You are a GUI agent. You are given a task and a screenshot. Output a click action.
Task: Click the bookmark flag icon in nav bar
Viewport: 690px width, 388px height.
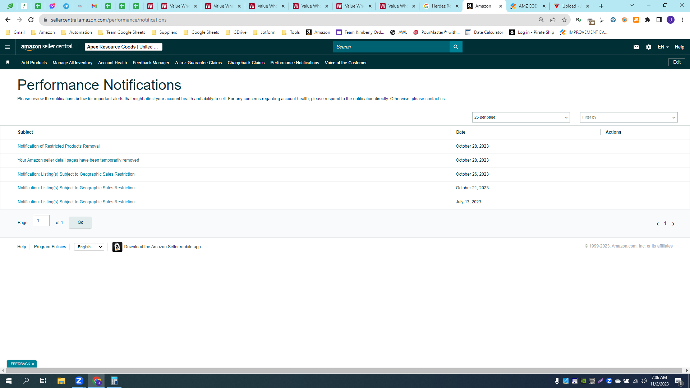point(8,63)
